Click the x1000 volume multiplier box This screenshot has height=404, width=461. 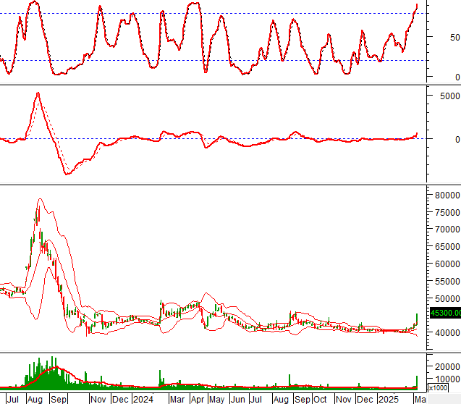tap(438, 388)
